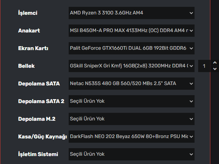Click the Ekran Kartı label

[x=33, y=48]
